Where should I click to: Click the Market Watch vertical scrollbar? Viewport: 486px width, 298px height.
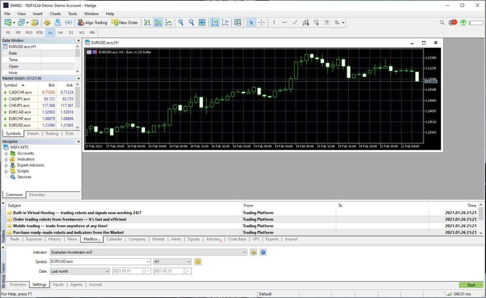pyautogui.click(x=77, y=106)
